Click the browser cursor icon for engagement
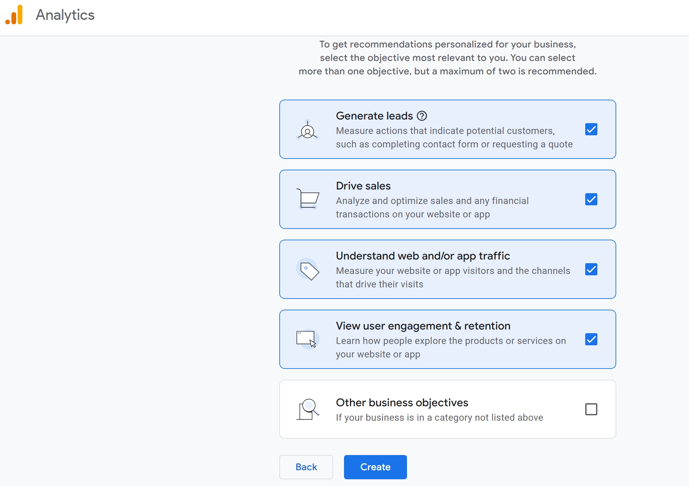 coord(307,339)
